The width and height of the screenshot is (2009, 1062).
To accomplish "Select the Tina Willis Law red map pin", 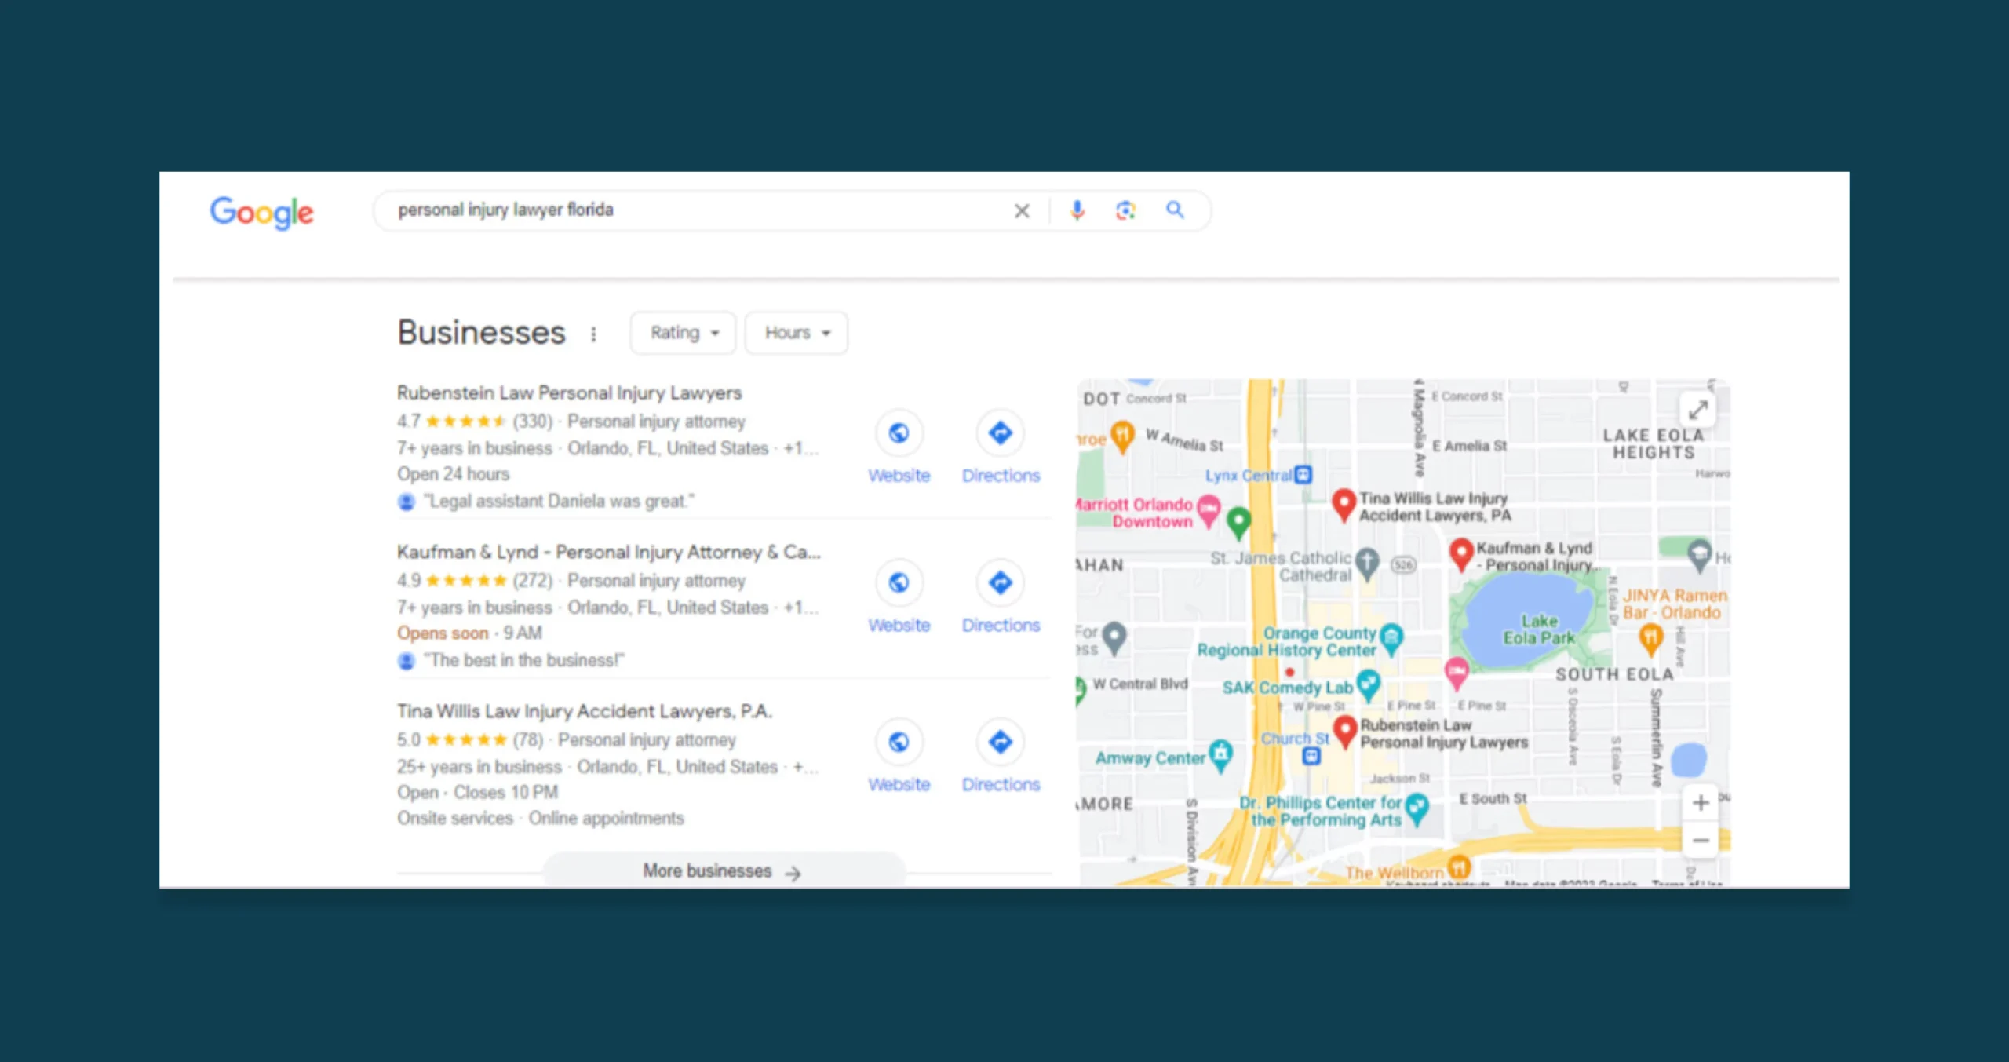I will (1344, 505).
